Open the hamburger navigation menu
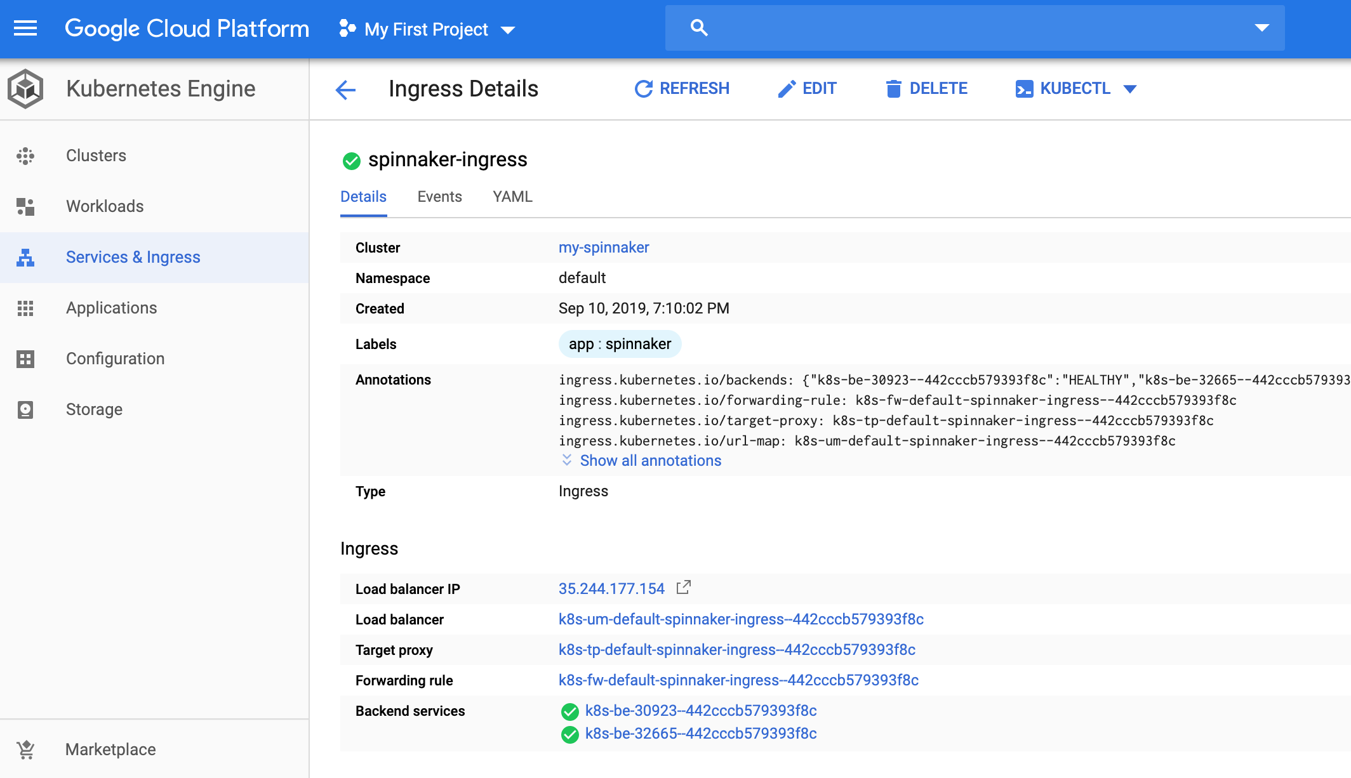Image resolution: width=1351 pixels, height=778 pixels. 25,29
